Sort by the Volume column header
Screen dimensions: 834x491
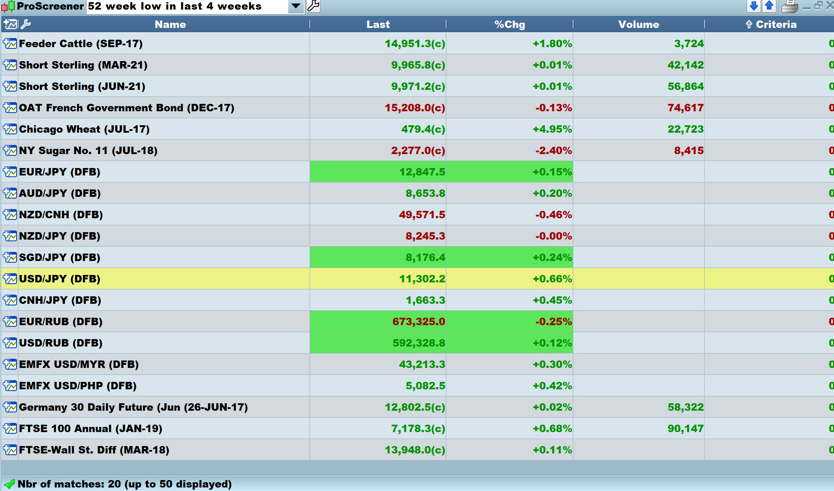(638, 24)
